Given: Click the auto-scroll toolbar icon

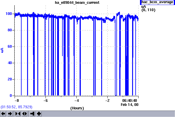Looking at the screenshot, I should (x=32, y=113).
